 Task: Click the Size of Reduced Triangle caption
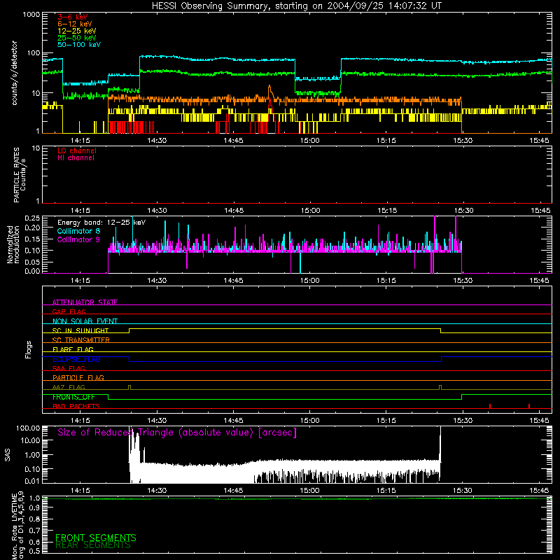click(x=177, y=433)
